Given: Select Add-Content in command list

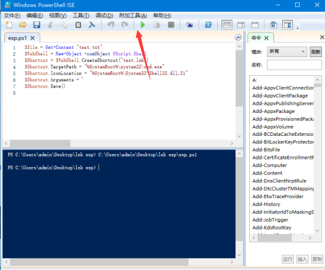Looking at the screenshot, I should point(267,173).
